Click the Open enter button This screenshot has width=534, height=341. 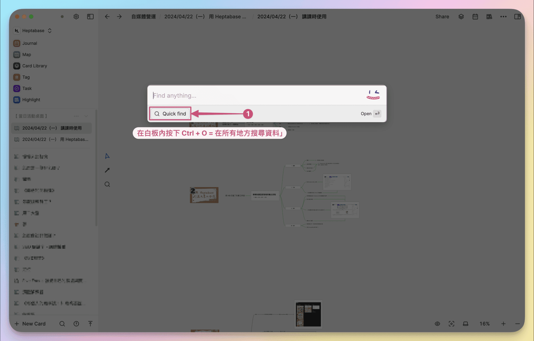[371, 114]
